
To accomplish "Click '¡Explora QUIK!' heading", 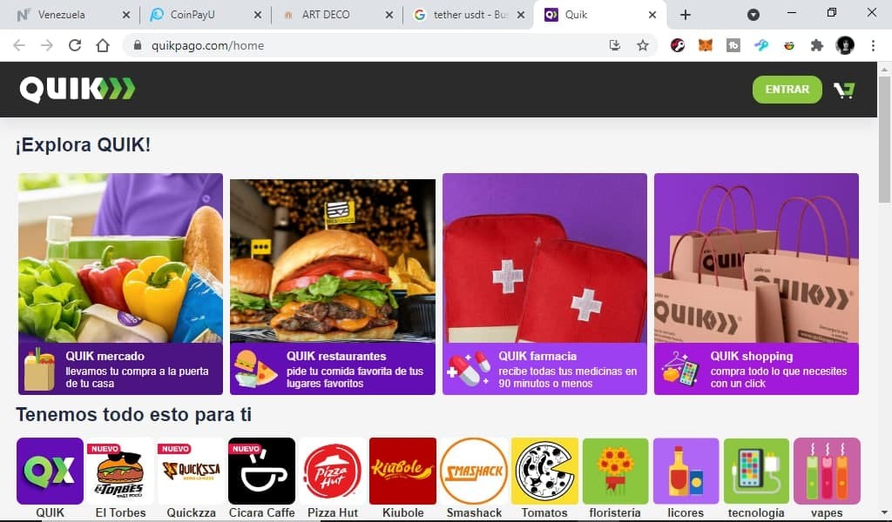I will tap(83, 144).
